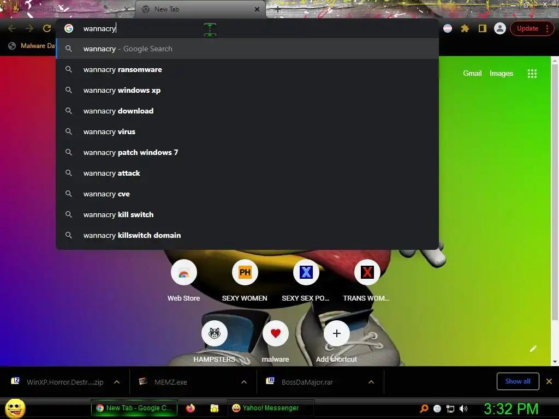
Task: Click the Add shortcut plus tile
Action: point(336,342)
